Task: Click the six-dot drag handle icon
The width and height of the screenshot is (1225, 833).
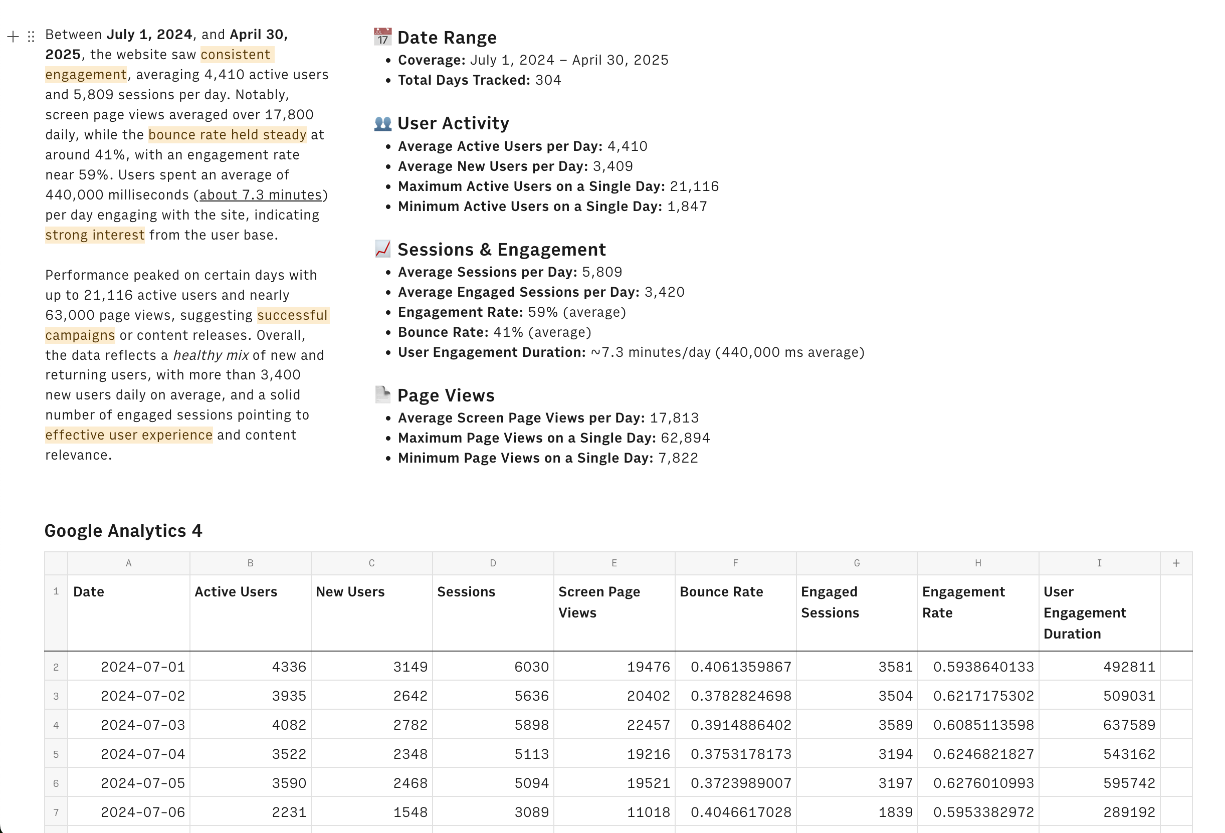Action: (31, 37)
